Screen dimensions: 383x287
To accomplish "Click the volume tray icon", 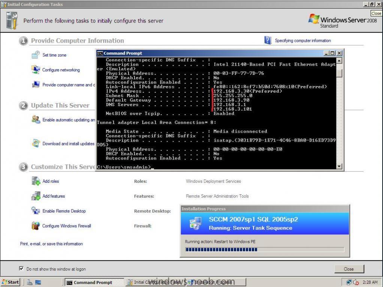I will pos(356,282).
